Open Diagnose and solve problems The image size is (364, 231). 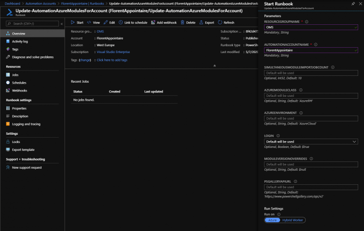point(33,57)
